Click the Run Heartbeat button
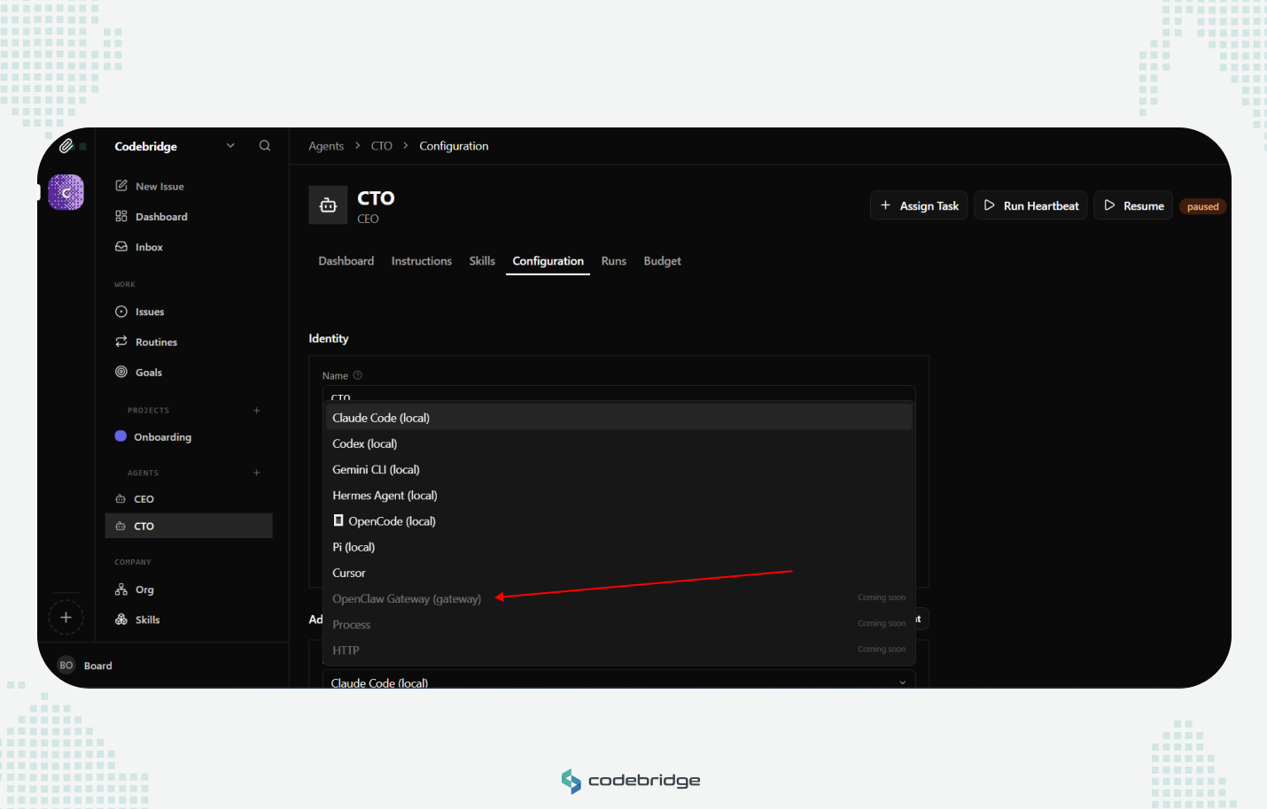 1031,205
